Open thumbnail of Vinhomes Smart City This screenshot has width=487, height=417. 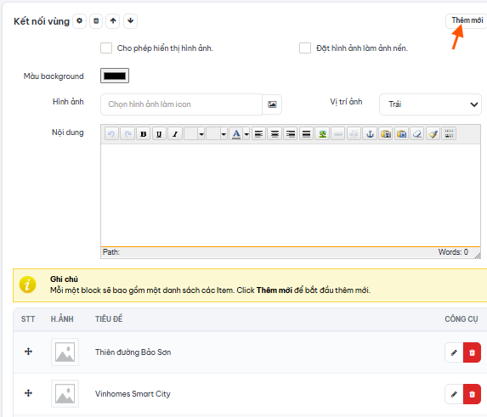coord(65,394)
